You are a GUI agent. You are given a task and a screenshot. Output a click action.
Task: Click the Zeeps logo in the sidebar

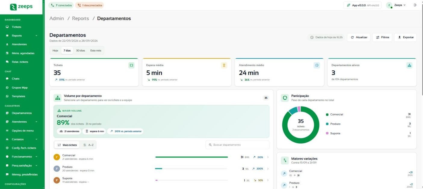coord(21,7)
